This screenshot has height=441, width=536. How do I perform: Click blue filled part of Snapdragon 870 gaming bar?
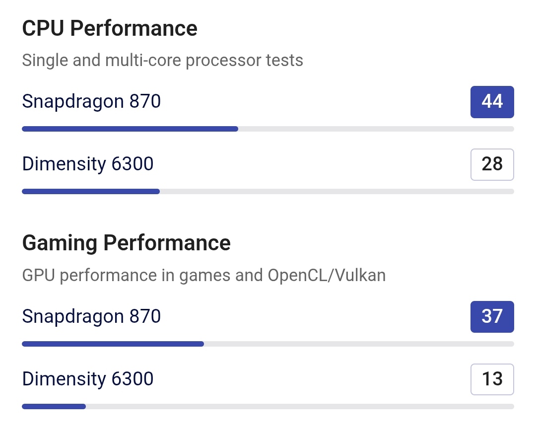pyautogui.click(x=113, y=344)
